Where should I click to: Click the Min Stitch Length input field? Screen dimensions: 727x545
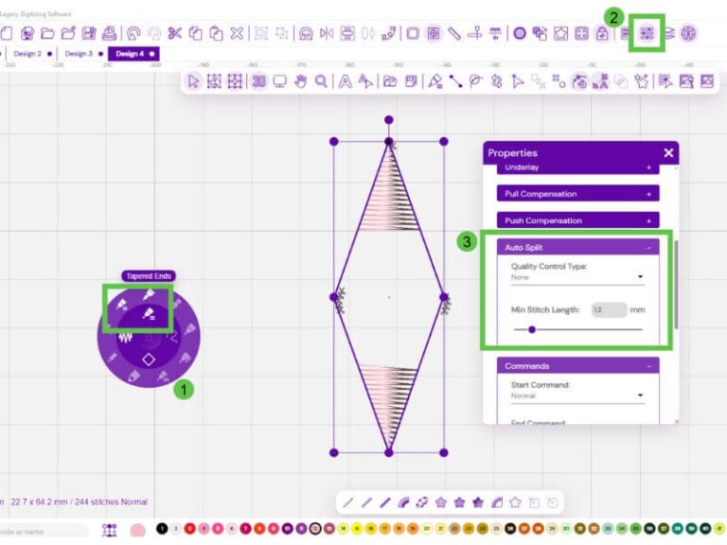click(609, 309)
